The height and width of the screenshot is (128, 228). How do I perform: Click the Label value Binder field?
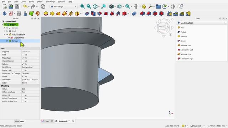pyautogui.click(x=30, y=83)
